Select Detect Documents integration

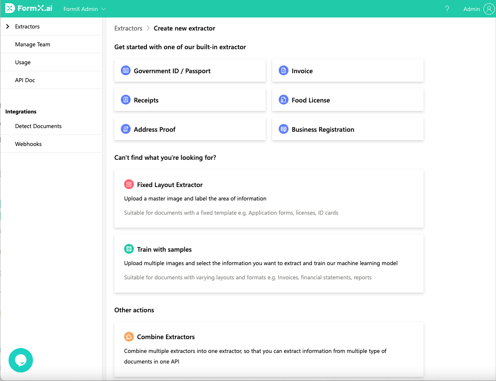click(51, 126)
